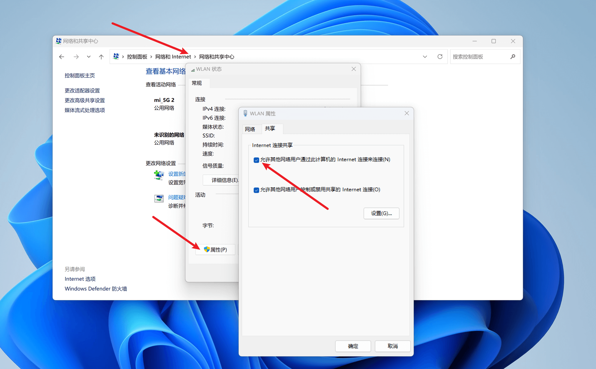Click the 搜索控制面板 search field
Screen dimensions: 596x369
(477, 56)
